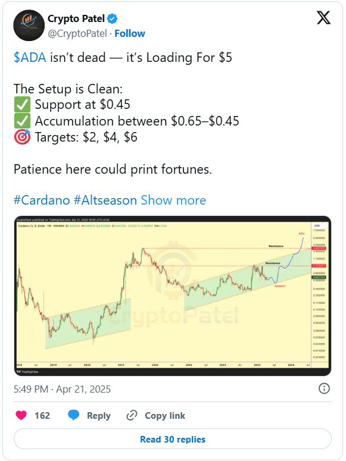Viewport: 346px width, 461px height.
Task: Open the tweet info circle icon
Action: pos(324,388)
